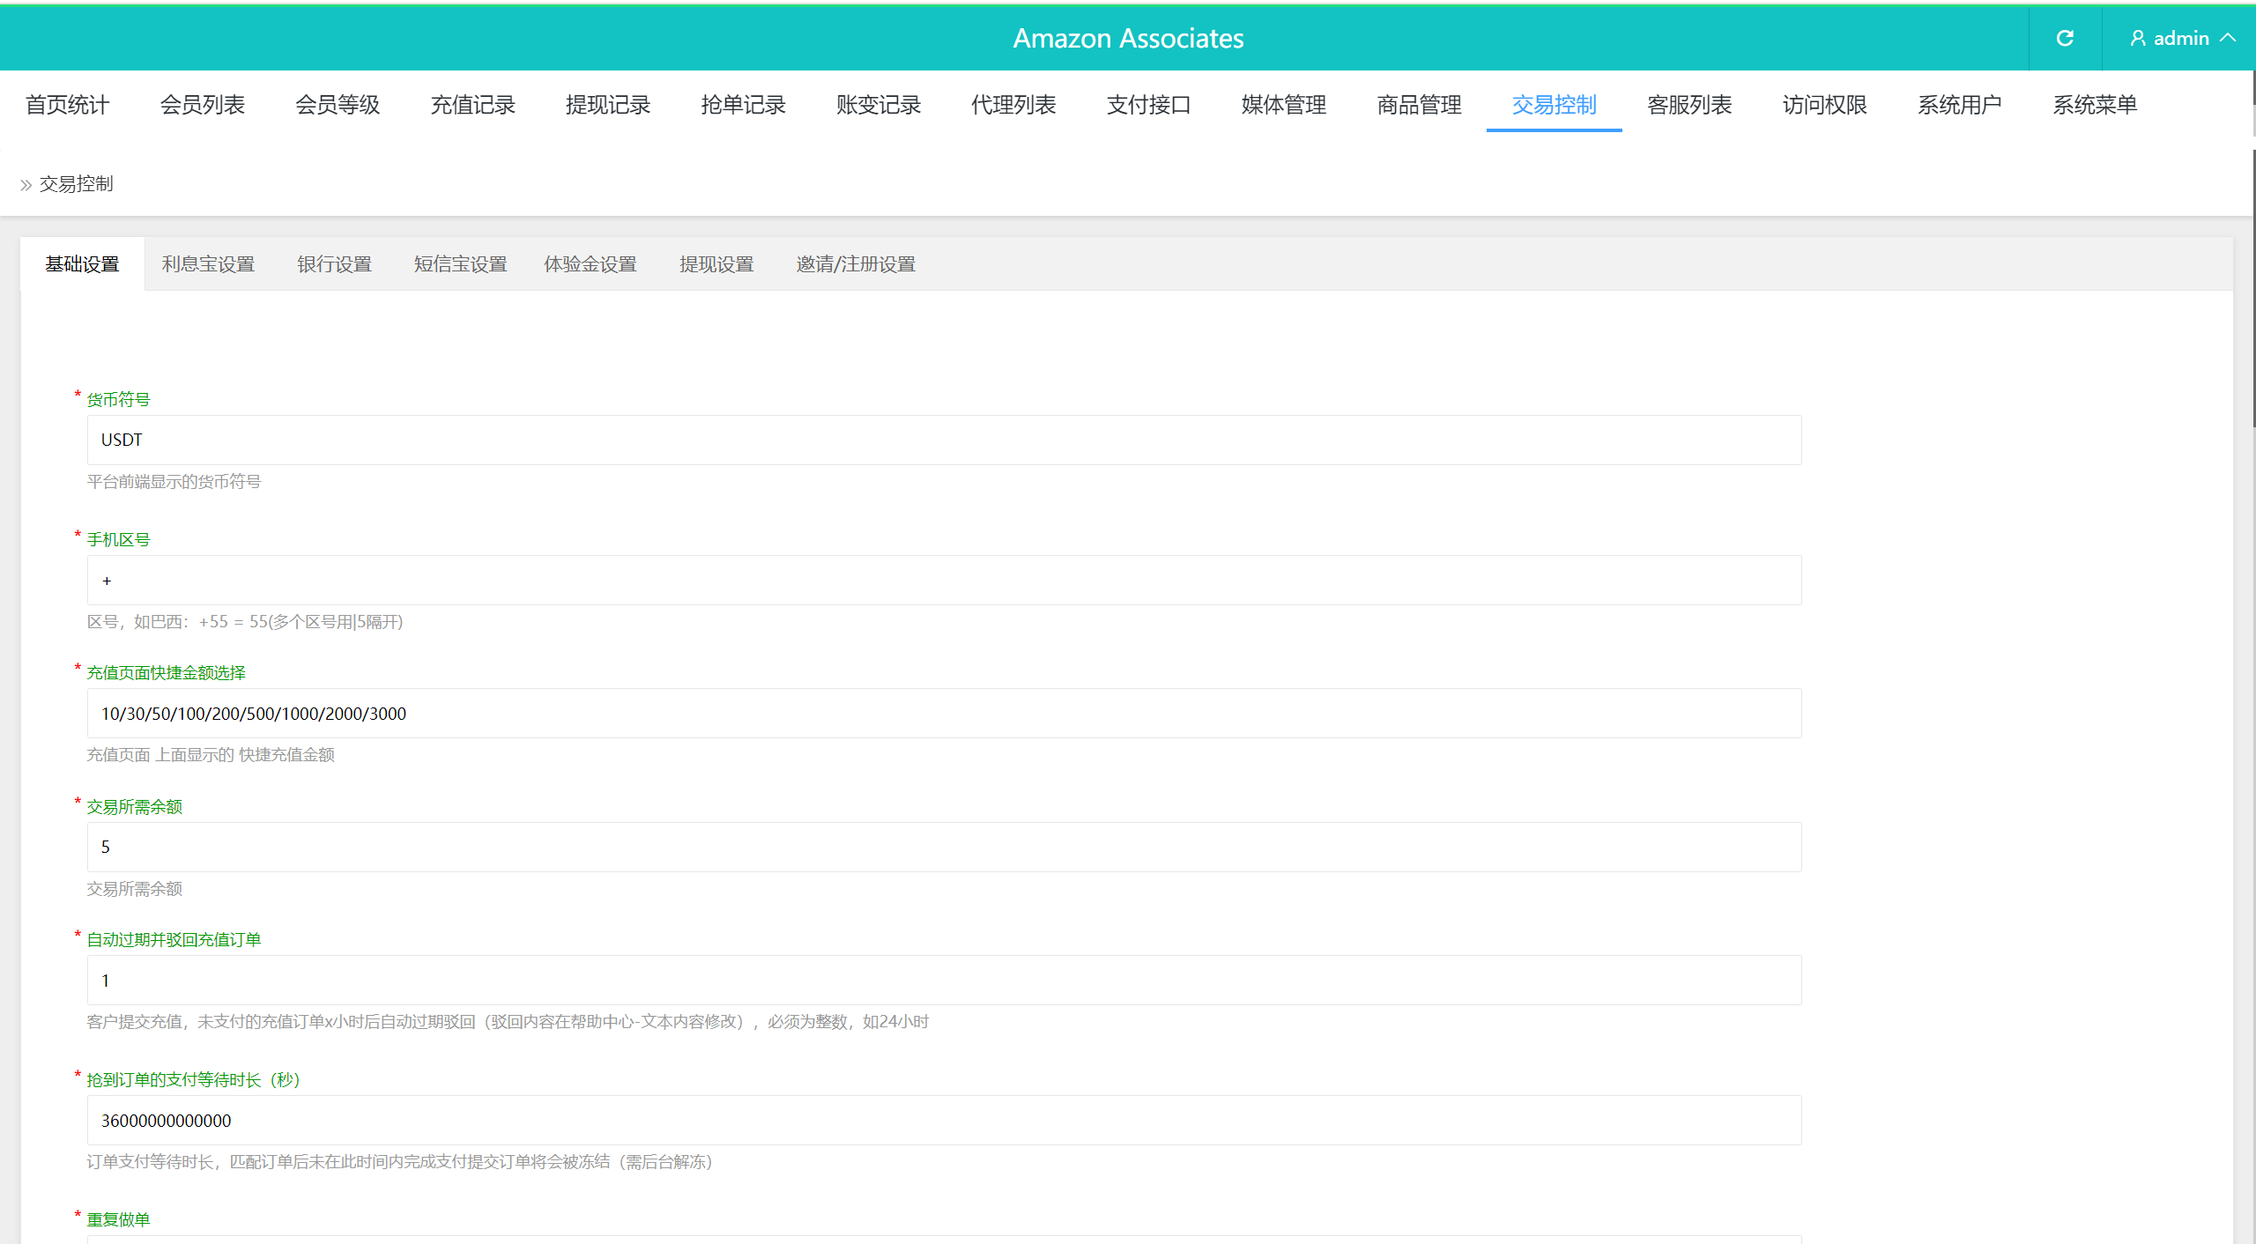Click the refresh icon in header
Viewport: 2256px width, 1244px height.
pyautogui.click(x=2065, y=38)
